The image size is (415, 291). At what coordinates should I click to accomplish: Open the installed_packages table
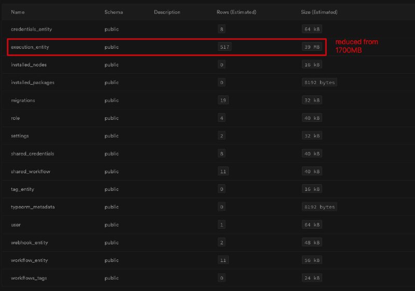(32, 82)
